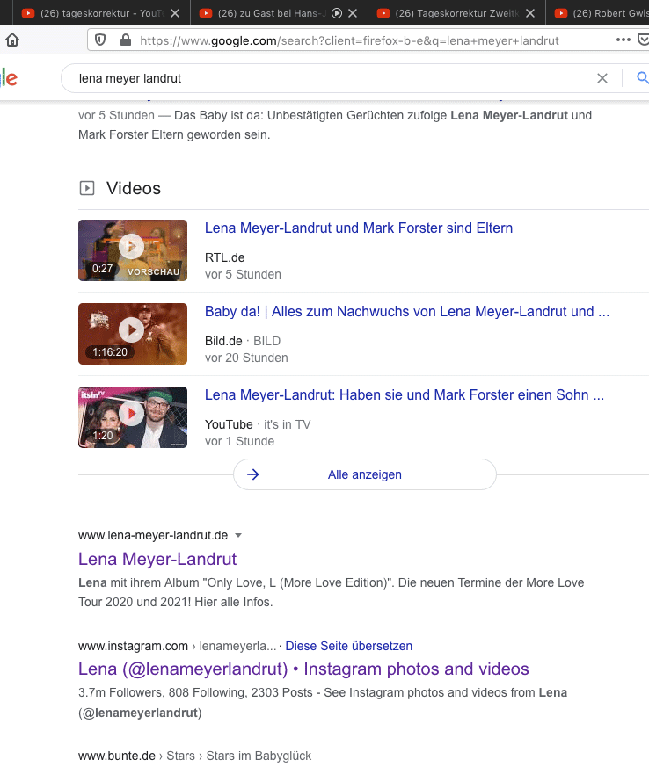Click the Firefox home icon
Image resolution: width=649 pixels, height=767 pixels.
click(12, 40)
